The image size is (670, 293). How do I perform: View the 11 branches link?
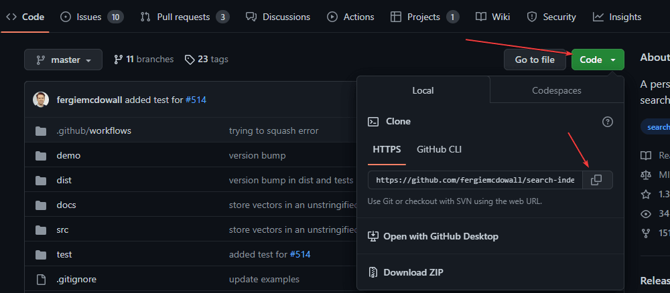click(x=143, y=60)
